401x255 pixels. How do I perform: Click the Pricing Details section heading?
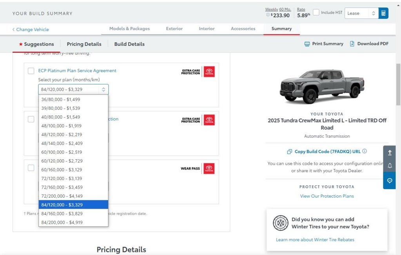coord(122,250)
